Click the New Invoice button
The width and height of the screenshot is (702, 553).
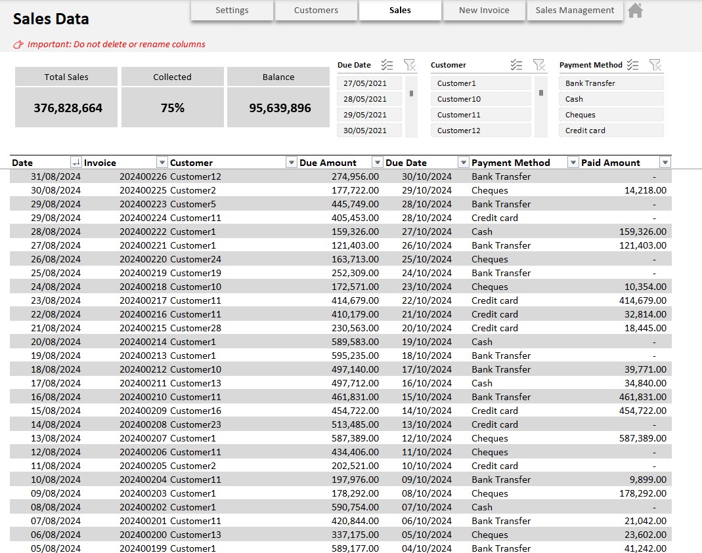(484, 10)
